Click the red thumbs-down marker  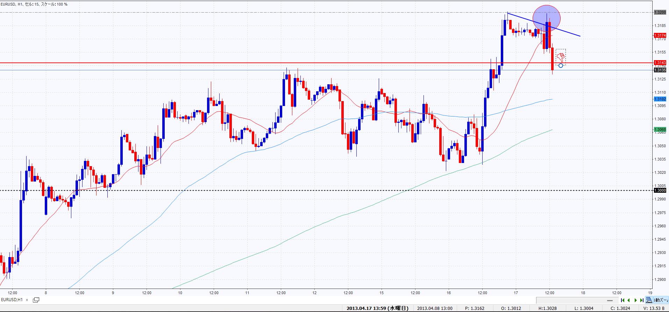pos(561,56)
